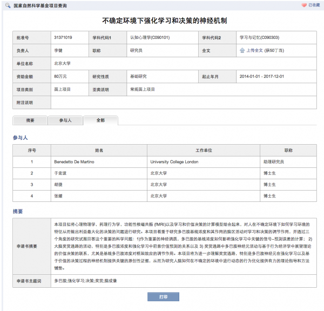The image size is (324, 311).
Task: Click the 已收藏 favorited link
Action: [314, 5]
